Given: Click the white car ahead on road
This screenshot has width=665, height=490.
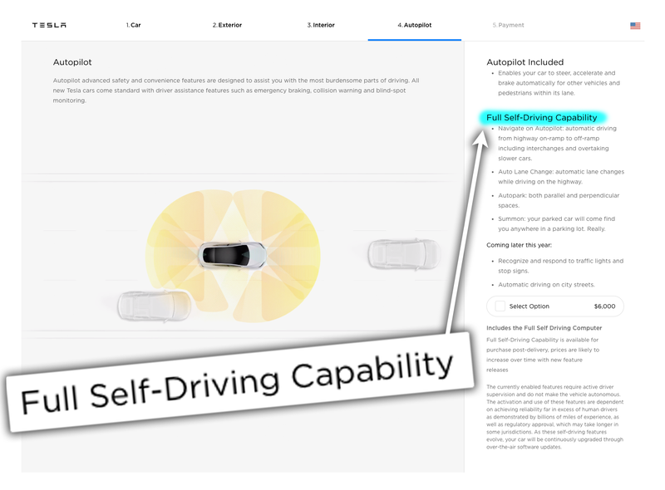Looking at the screenshot, I should (404, 253).
